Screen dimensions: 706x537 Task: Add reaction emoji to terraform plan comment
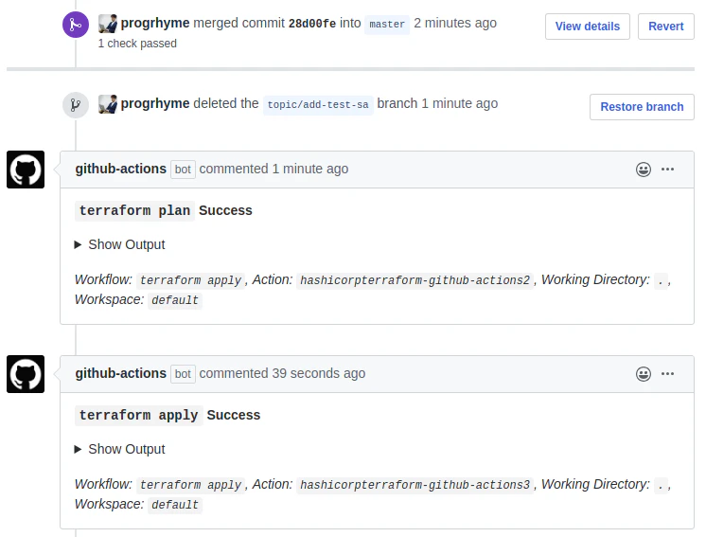click(x=644, y=170)
